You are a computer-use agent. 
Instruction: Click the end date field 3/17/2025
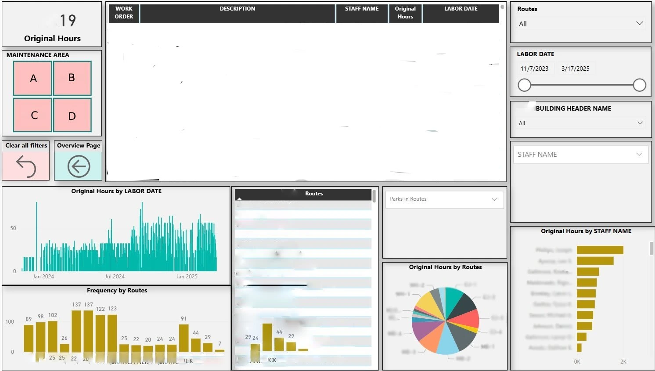pyautogui.click(x=575, y=68)
